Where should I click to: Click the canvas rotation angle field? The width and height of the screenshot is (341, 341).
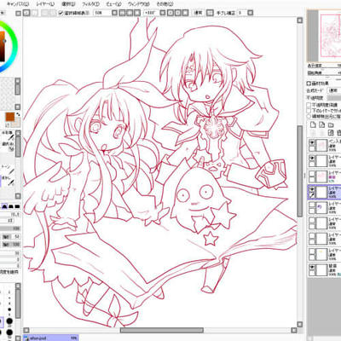pyautogui.click(x=151, y=13)
